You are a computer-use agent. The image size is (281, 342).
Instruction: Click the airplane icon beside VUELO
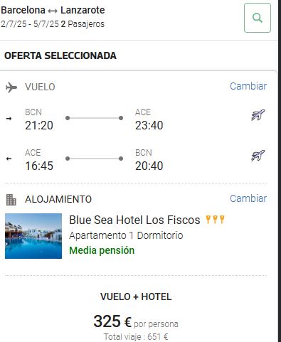pyautogui.click(x=11, y=87)
